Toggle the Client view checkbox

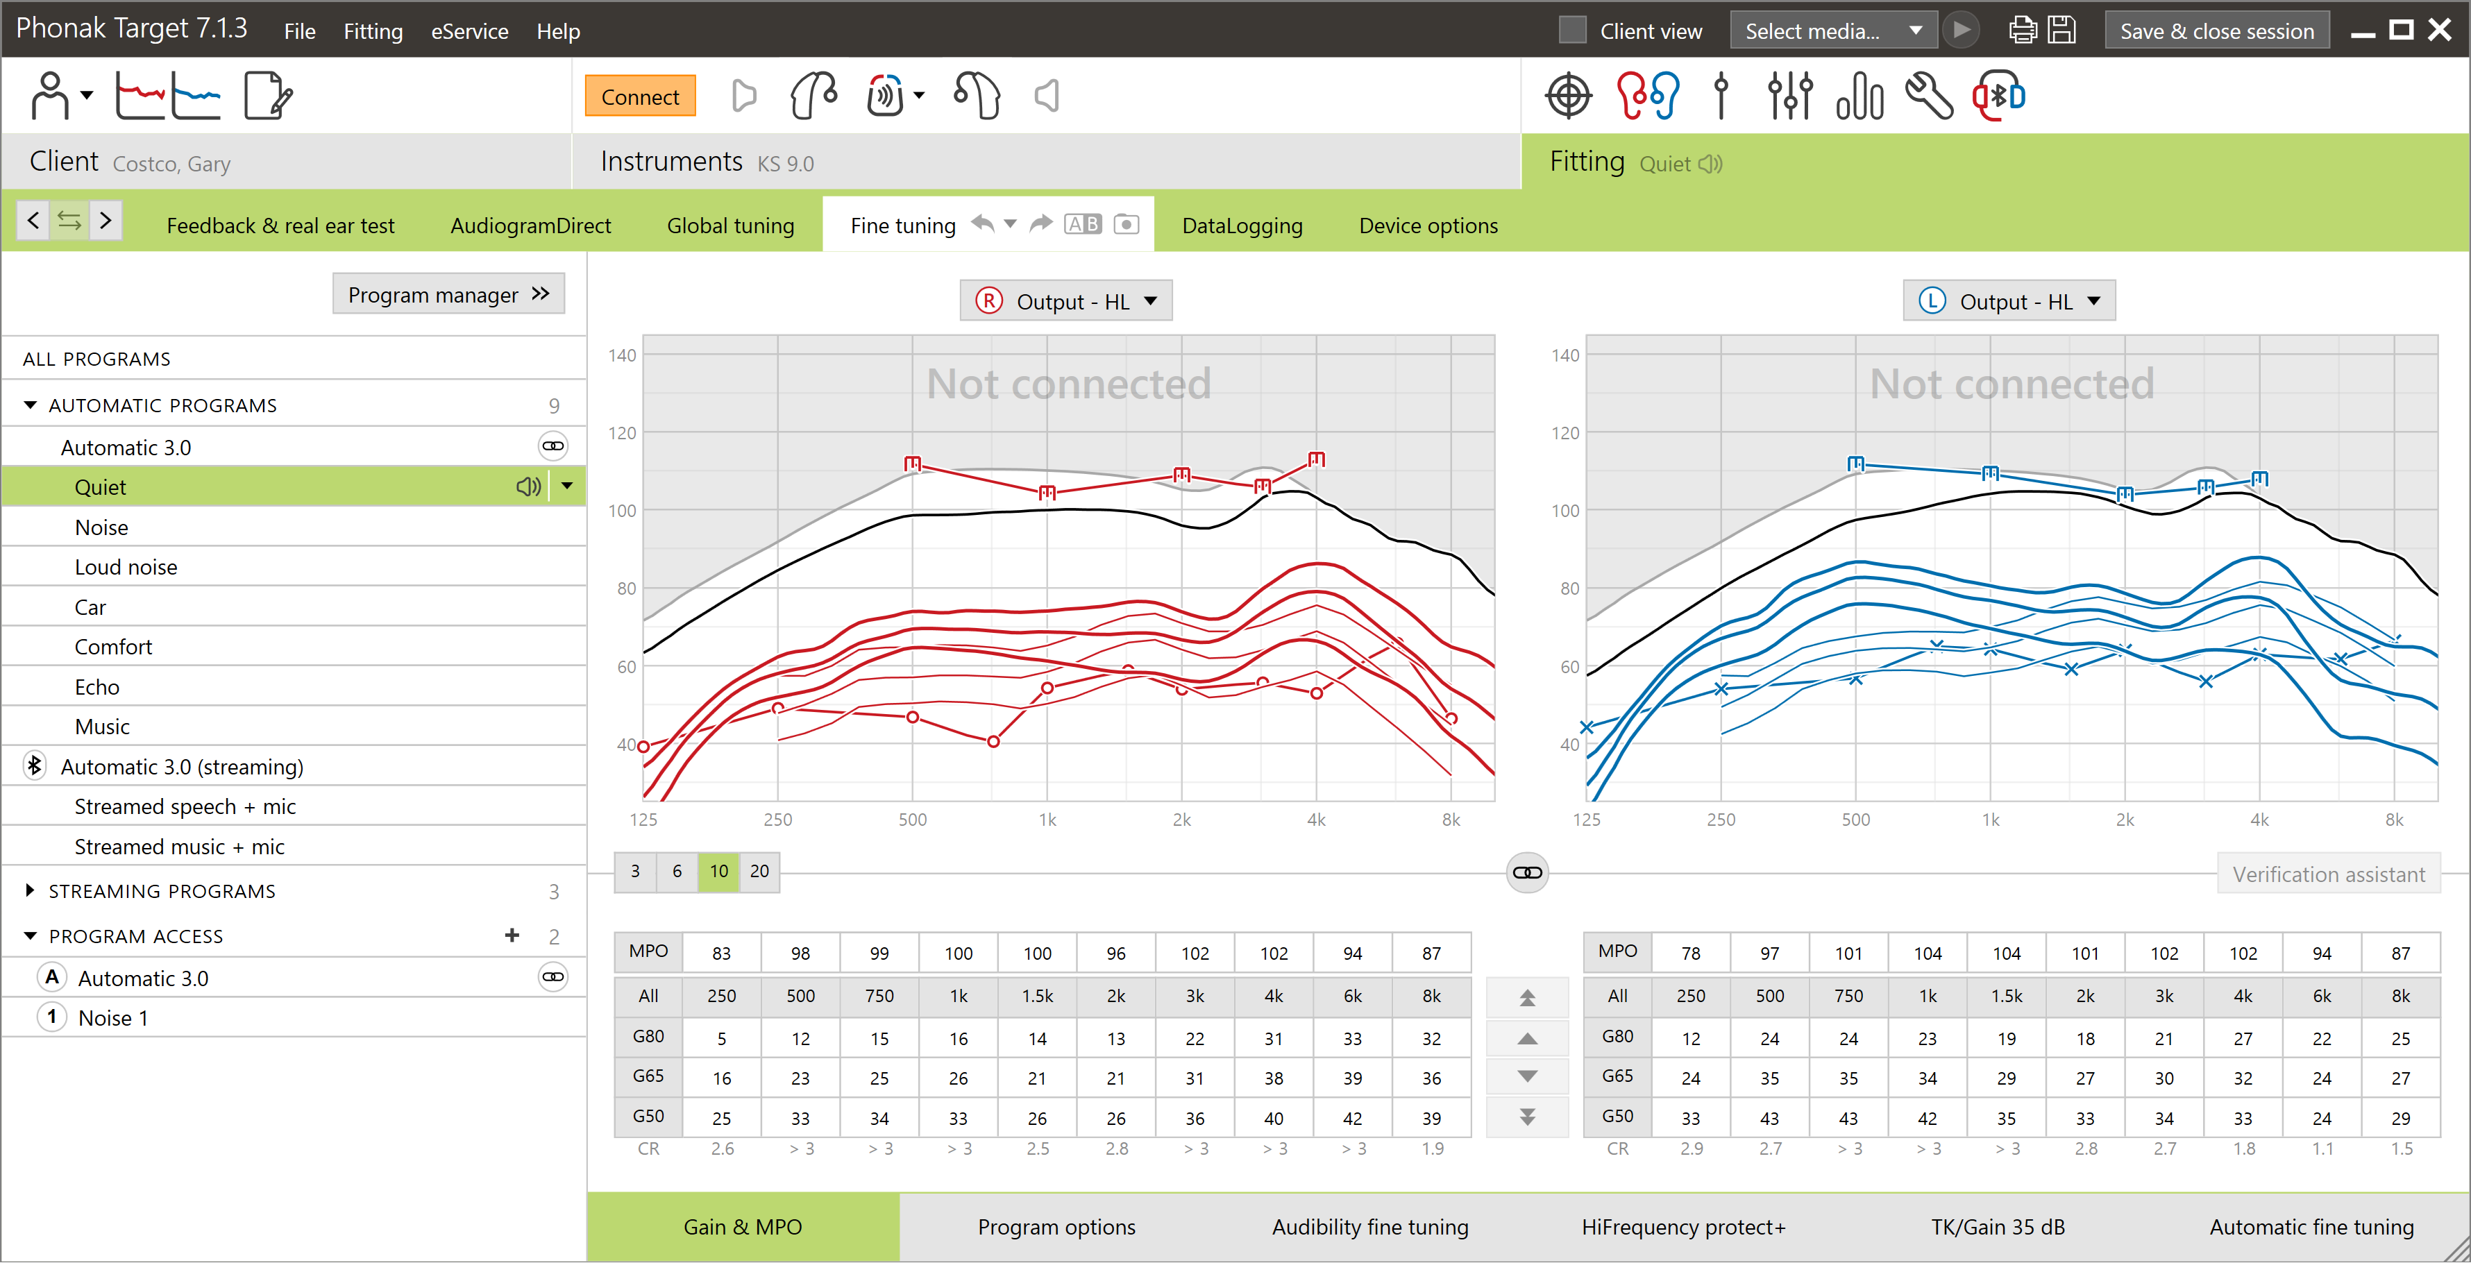(1572, 31)
